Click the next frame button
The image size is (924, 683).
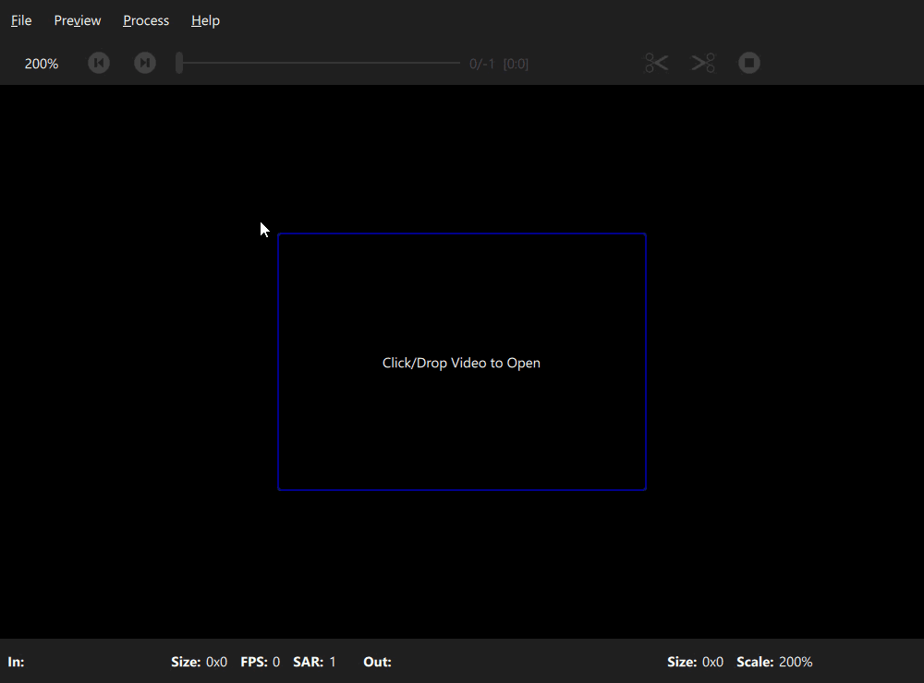coord(145,63)
